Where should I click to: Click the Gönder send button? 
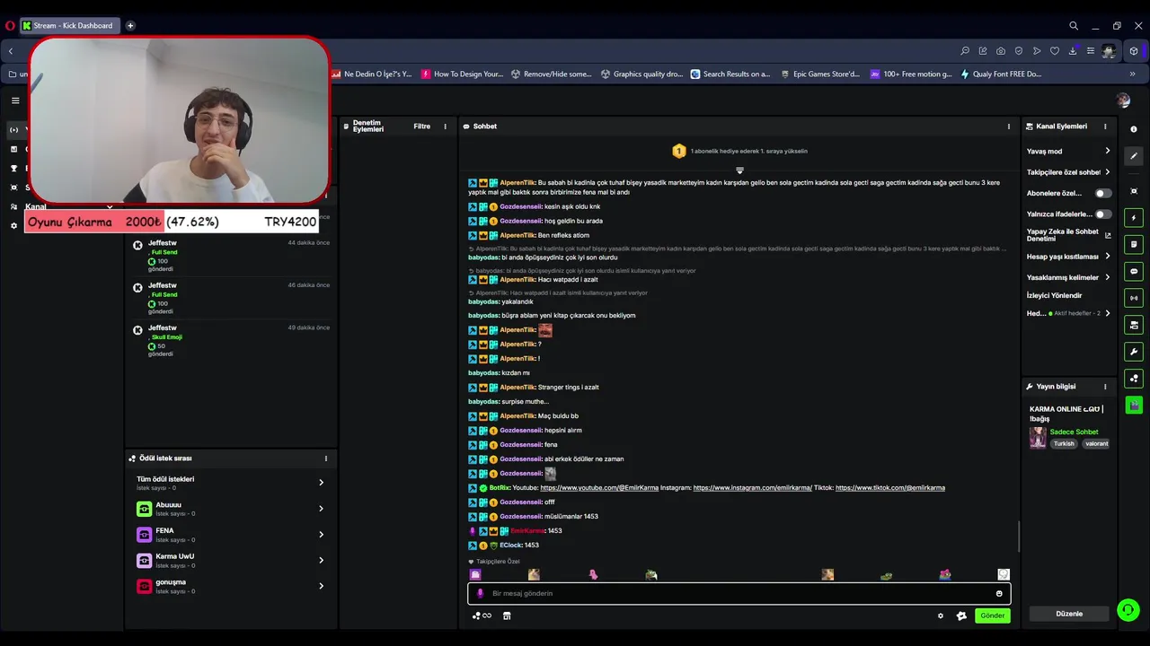pyautogui.click(x=993, y=615)
